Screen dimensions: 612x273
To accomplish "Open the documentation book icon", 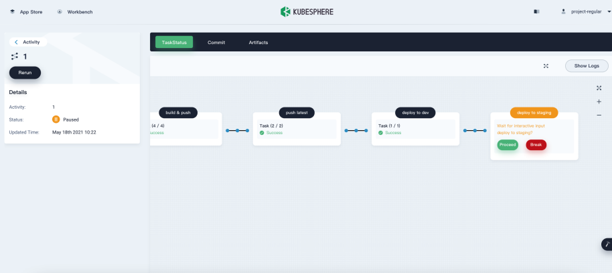I will [x=536, y=11].
